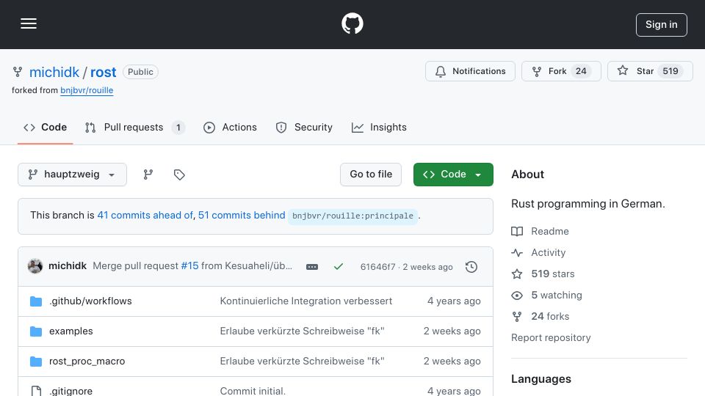Click the '2 weeks ago' timestamp for examples

452,331
